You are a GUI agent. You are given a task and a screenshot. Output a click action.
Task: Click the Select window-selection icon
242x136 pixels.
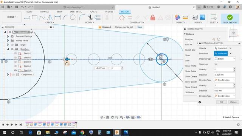[x=214, y=17]
